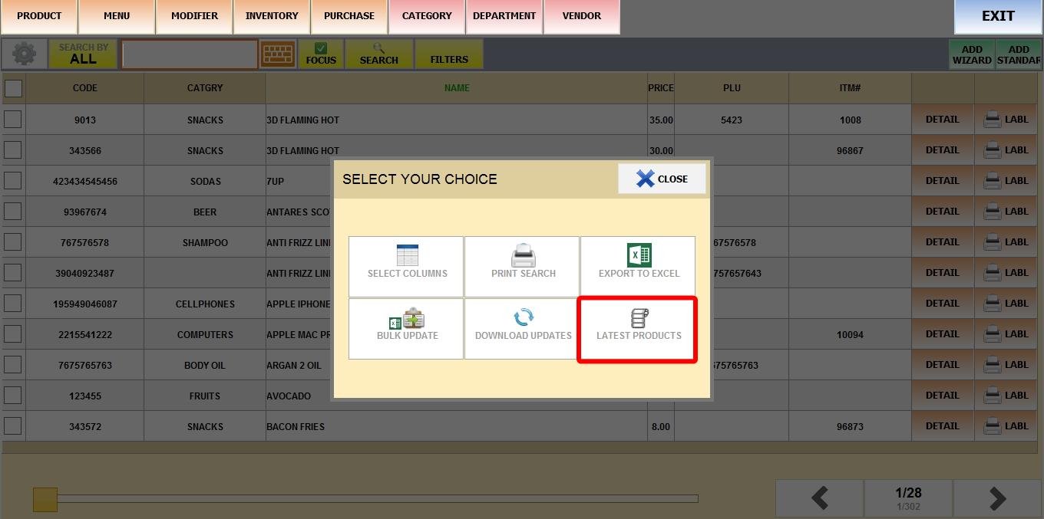
Task: Open the Vendor tab
Action: coord(581,16)
